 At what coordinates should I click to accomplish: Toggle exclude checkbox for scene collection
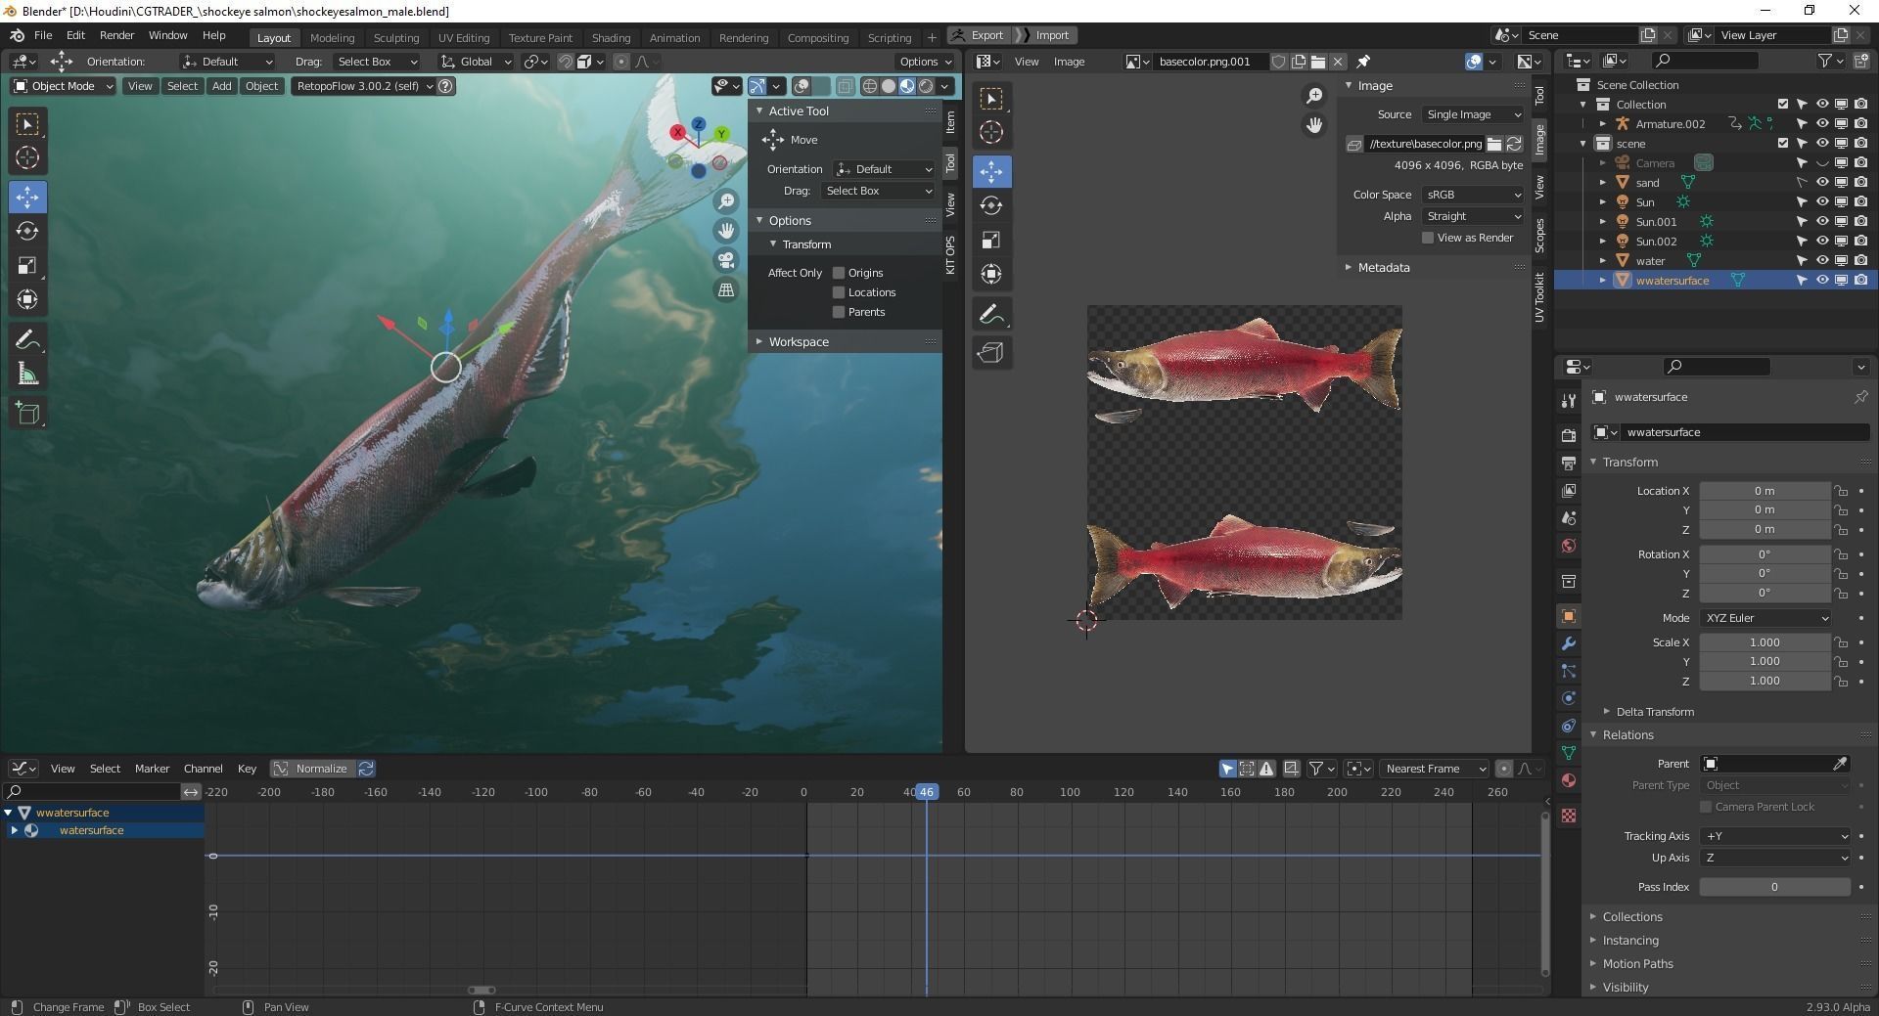pyautogui.click(x=1782, y=144)
